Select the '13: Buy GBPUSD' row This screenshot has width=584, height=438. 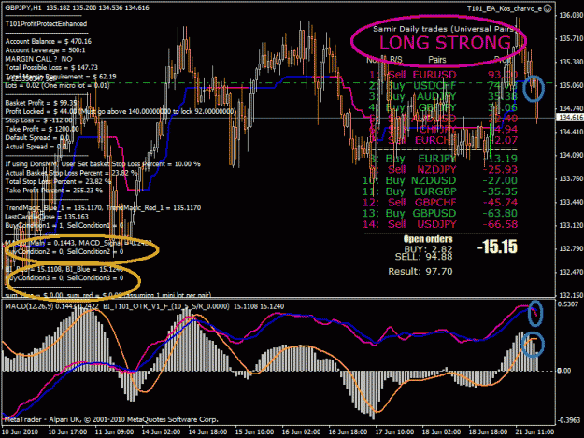click(x=440, y=213)
